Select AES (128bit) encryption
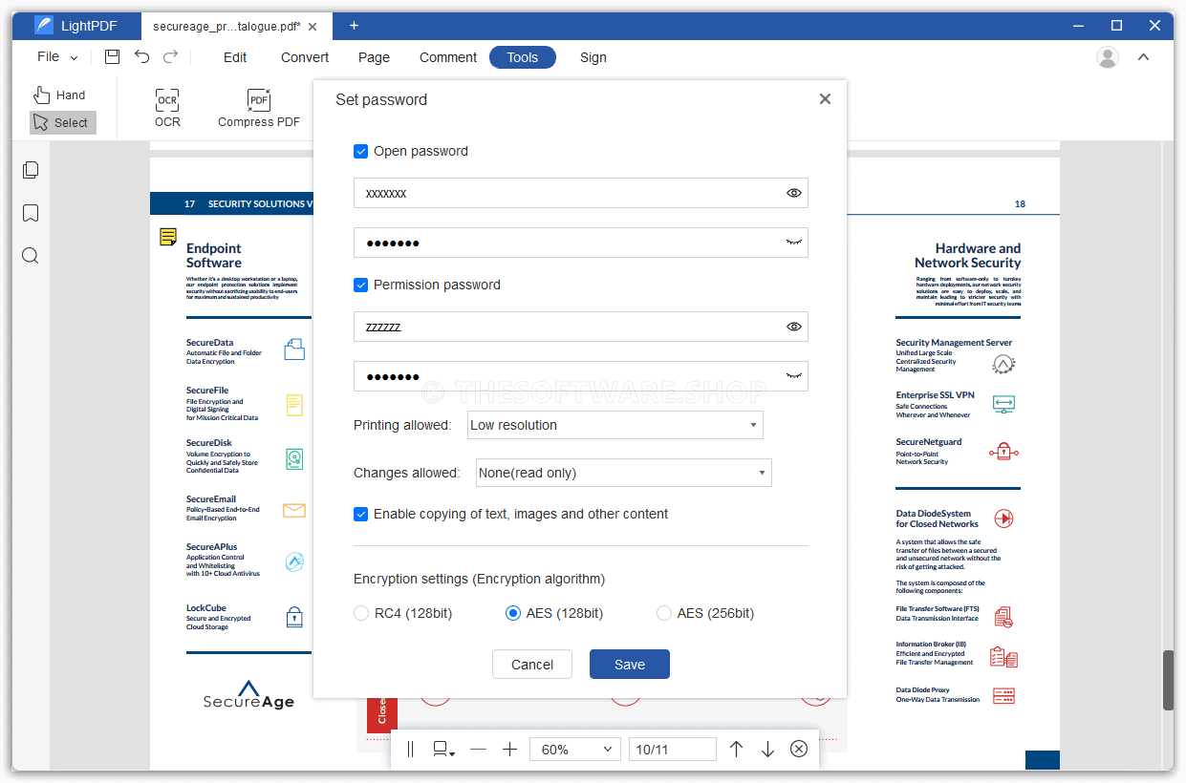The height and width of the screenshot is (783, 1186). click(x=512, y=613)
